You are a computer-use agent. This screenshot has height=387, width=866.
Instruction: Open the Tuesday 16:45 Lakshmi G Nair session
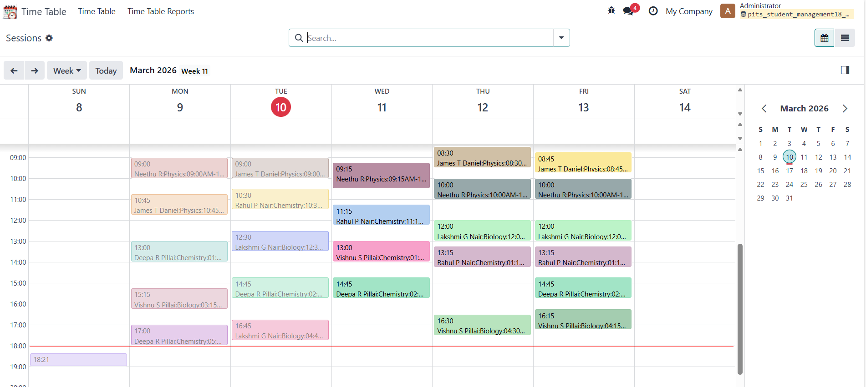280,330
